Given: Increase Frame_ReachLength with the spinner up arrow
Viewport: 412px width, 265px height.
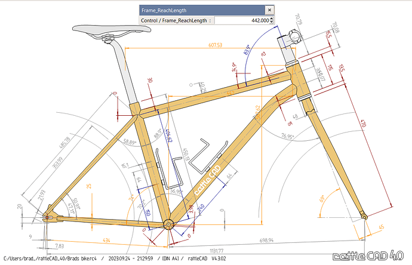Looking at the screenshot, I should point(272,19).
